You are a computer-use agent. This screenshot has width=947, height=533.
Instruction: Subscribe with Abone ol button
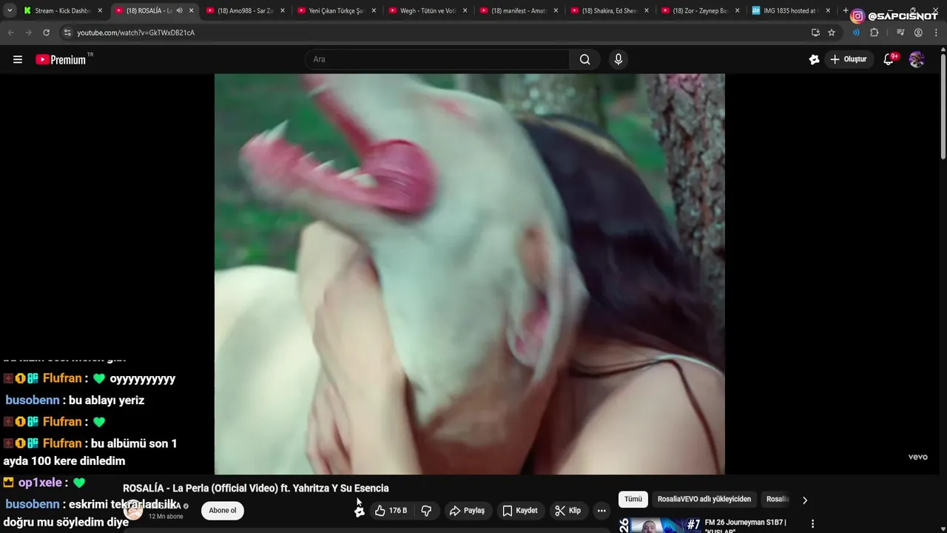[223, 510]
